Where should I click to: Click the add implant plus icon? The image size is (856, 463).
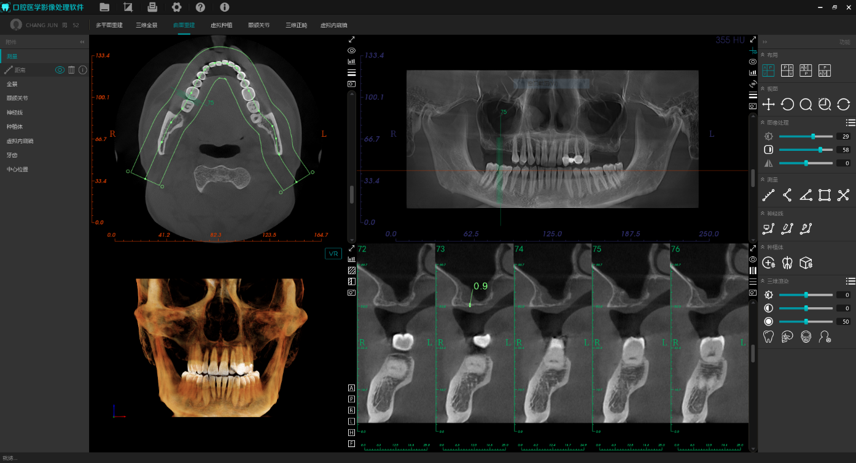(x=768, y=262)
